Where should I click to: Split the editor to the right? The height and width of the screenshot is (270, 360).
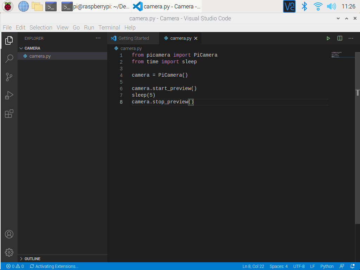click(x=340, y=38)
